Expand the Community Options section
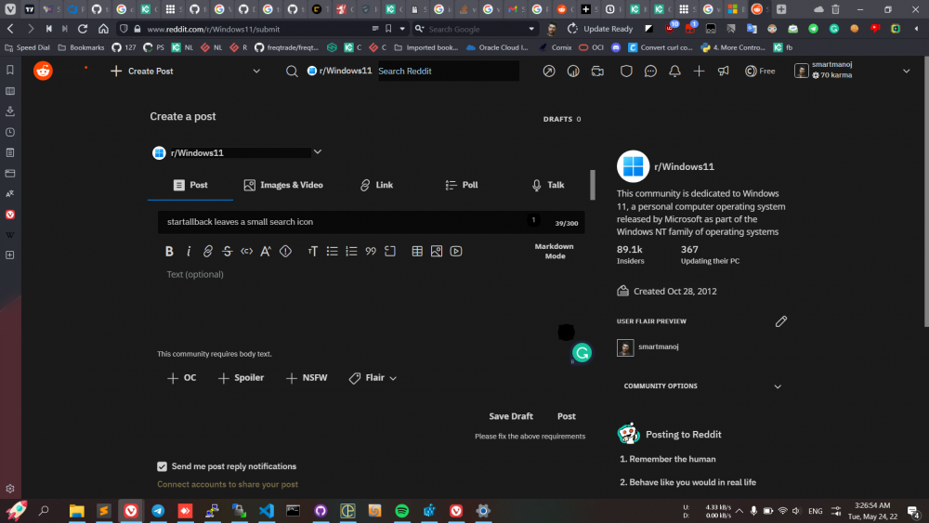 [778, 386]
